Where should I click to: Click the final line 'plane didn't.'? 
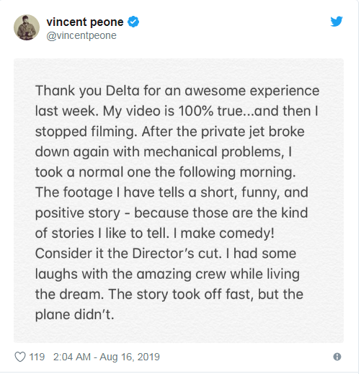74,314
